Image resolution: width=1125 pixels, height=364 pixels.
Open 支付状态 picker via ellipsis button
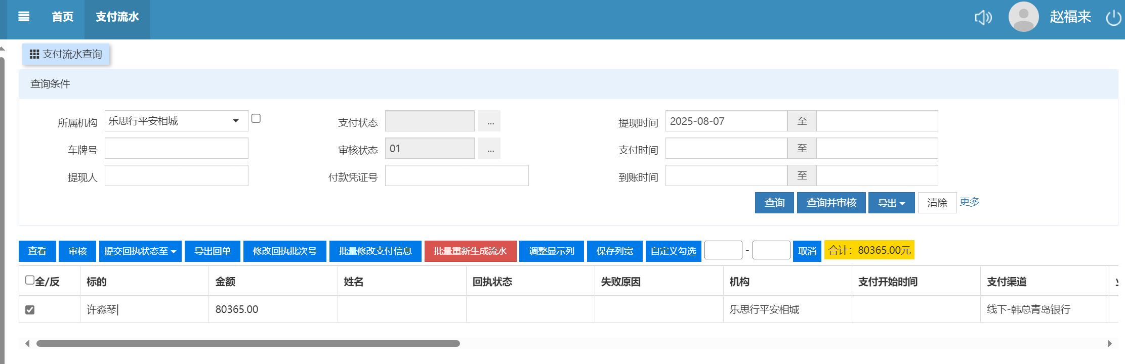tap(489, 121)
